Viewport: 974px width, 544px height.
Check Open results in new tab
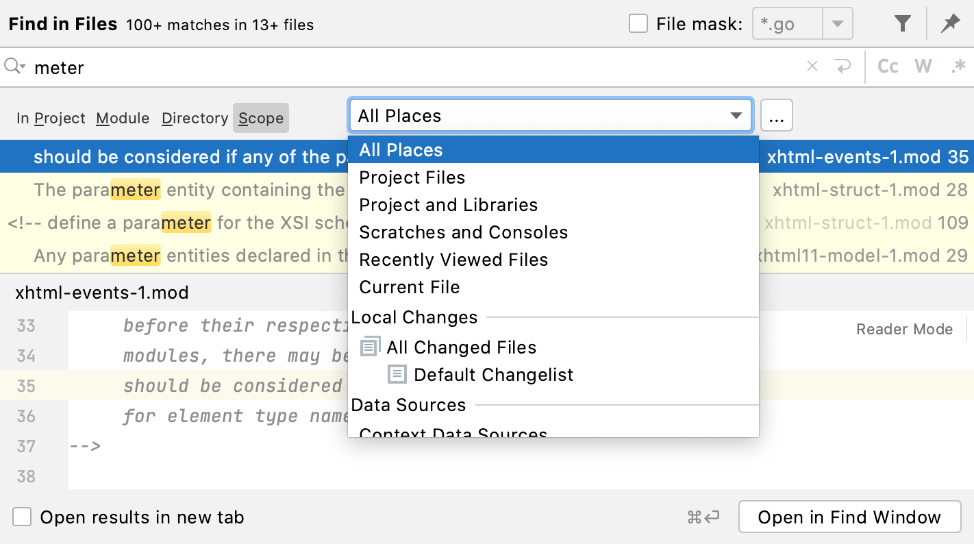pos(23,517)
